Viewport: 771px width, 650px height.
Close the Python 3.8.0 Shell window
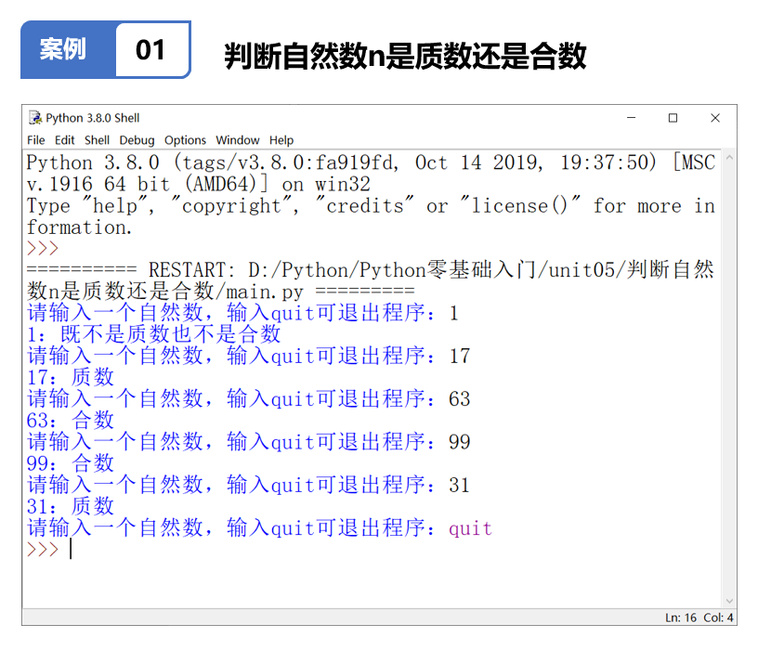(x=715, y=118)
